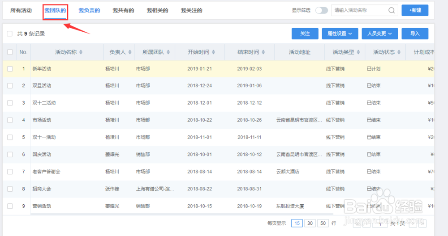Sort by 结束时间 column arrows
Viewport: 448px width, 236px height.
[263, 52]
